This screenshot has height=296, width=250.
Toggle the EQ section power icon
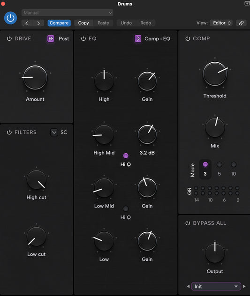[x=83, y=39]
